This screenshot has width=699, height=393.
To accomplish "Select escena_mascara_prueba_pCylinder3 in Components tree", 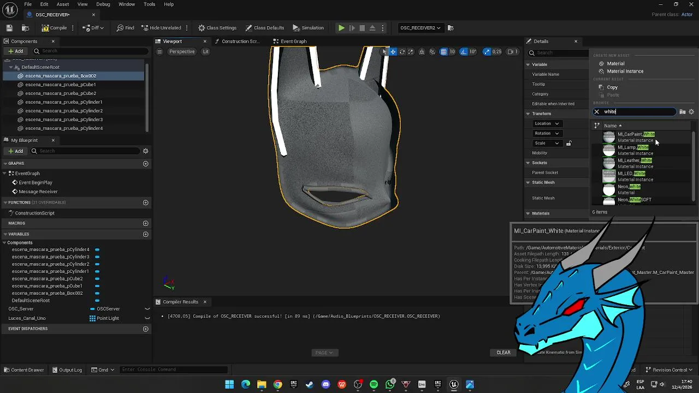I will [63, 120].
